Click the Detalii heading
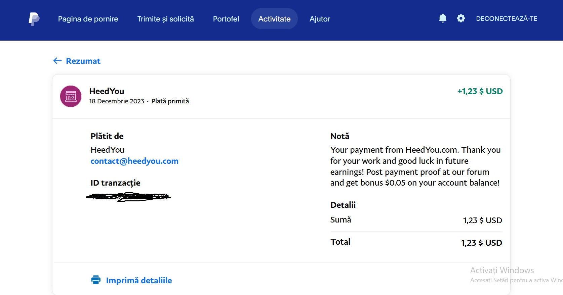 point(343,205)
